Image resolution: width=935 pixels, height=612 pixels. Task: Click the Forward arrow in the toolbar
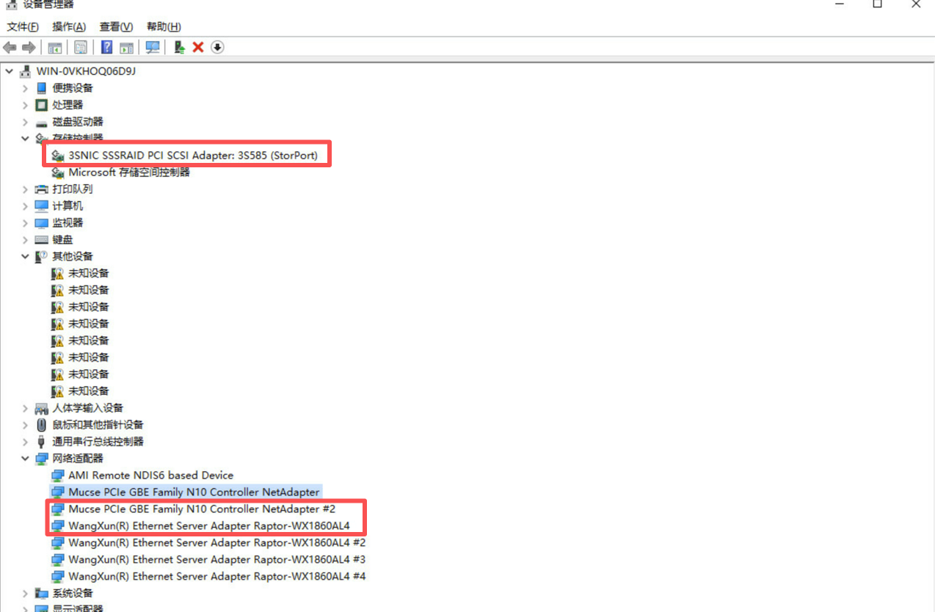(29, 48)
